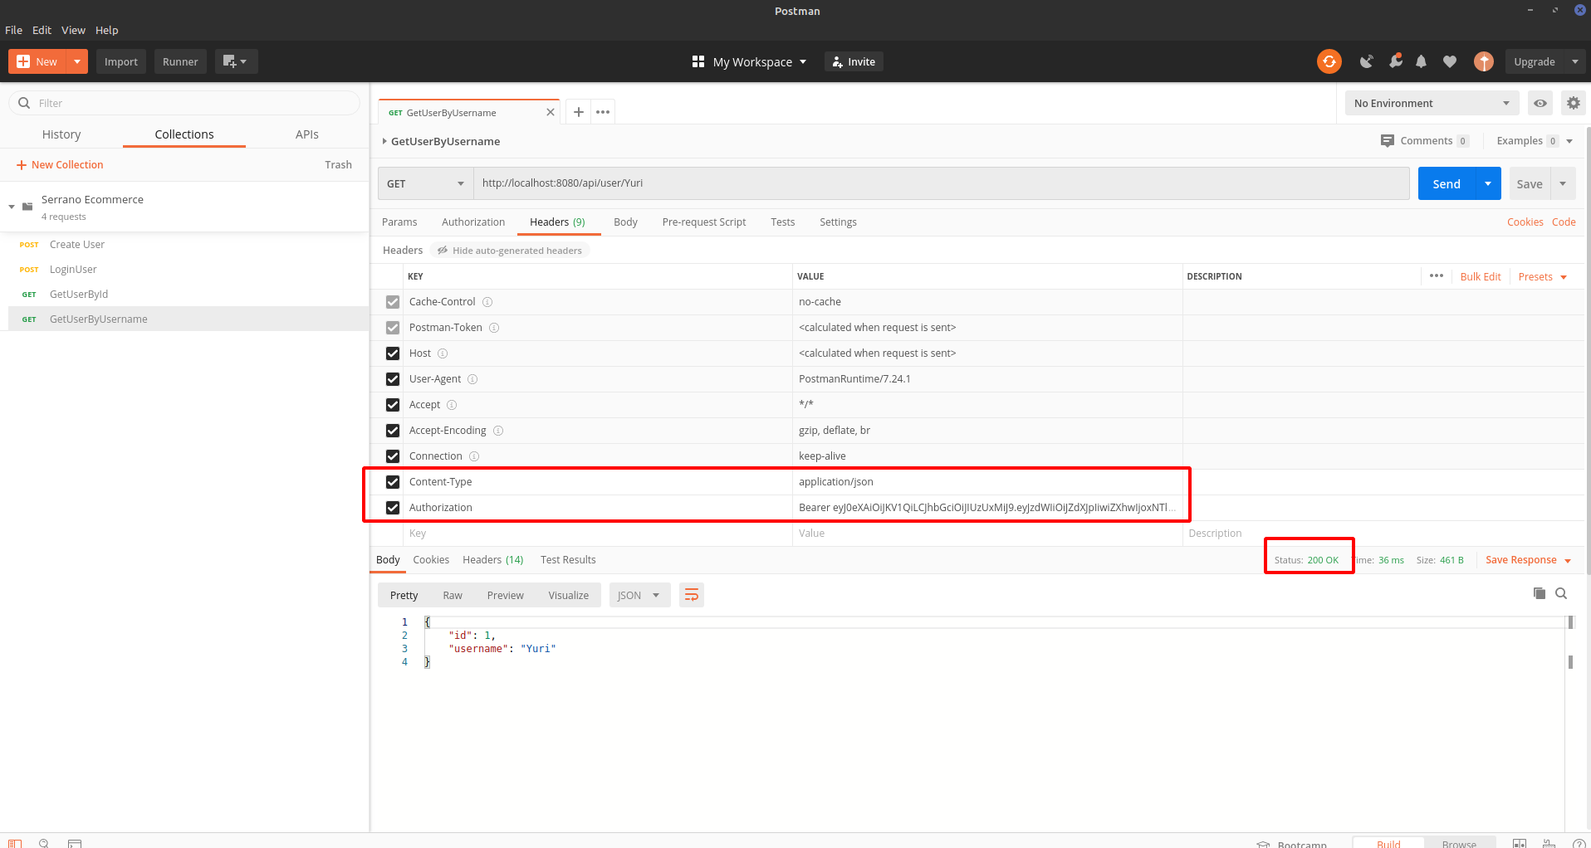1591x848 pixels.
Task: Open the Pre-request Script tab
Action: click(x=704, y=222)
